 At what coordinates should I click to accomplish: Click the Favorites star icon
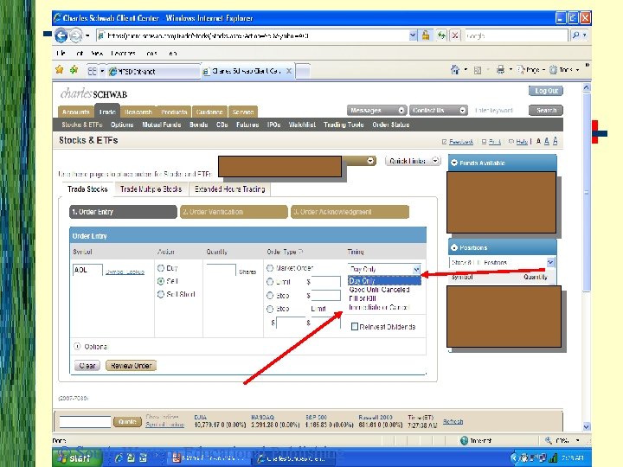point(60,70)
